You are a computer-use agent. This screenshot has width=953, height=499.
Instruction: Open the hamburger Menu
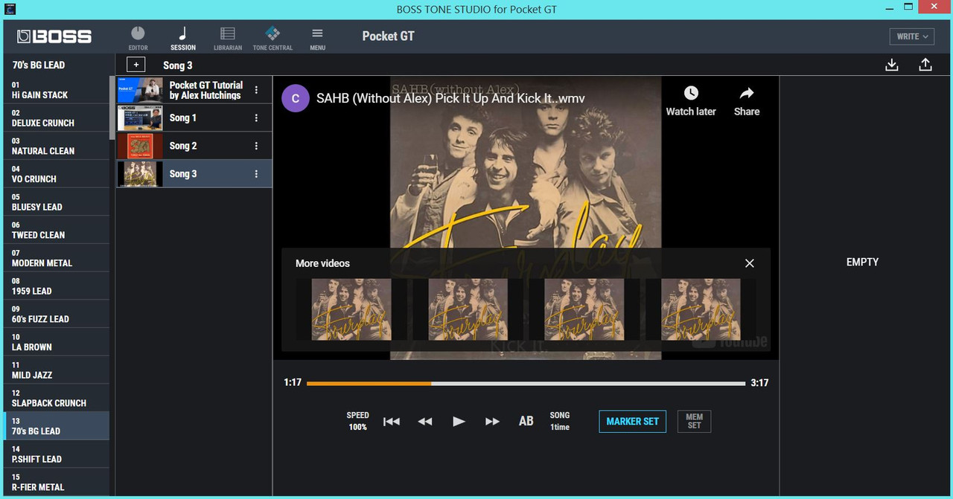pos(317,38)
